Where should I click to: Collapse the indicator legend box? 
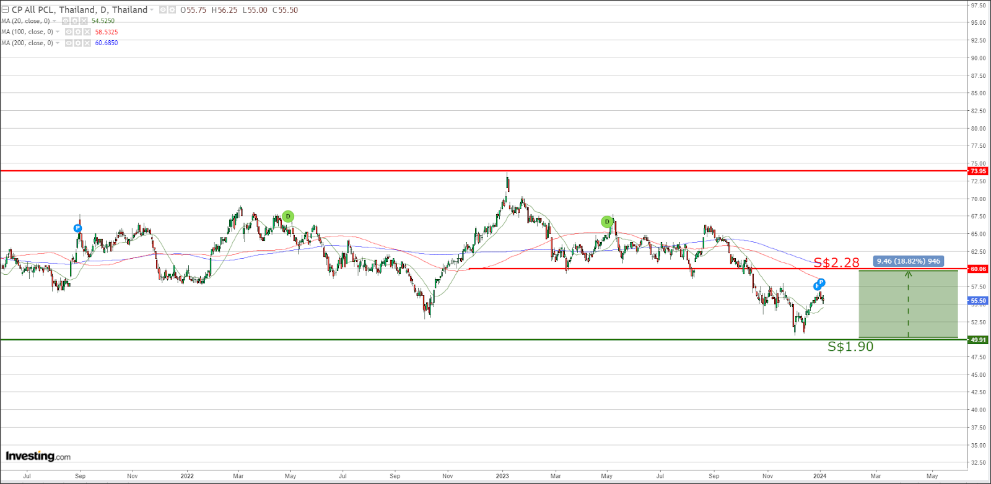click(5, 10)
